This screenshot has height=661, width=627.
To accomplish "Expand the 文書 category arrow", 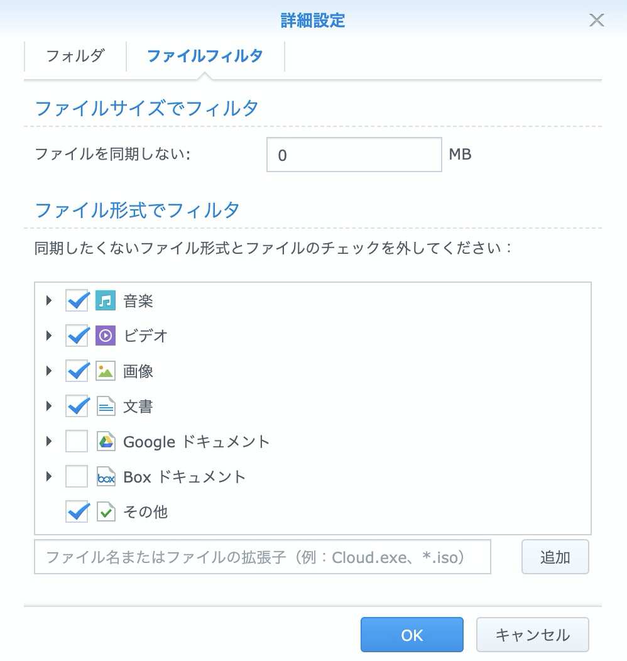I will click(x=49, y=407).
